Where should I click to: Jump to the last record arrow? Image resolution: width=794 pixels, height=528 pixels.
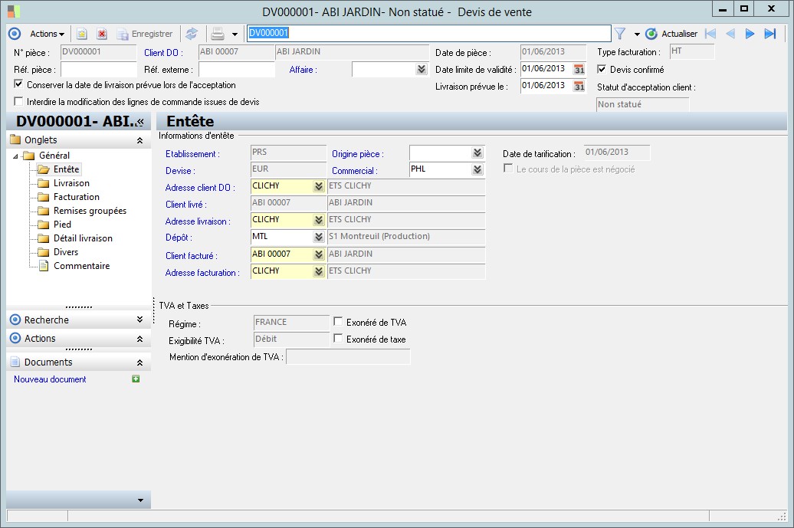(770, 34)
